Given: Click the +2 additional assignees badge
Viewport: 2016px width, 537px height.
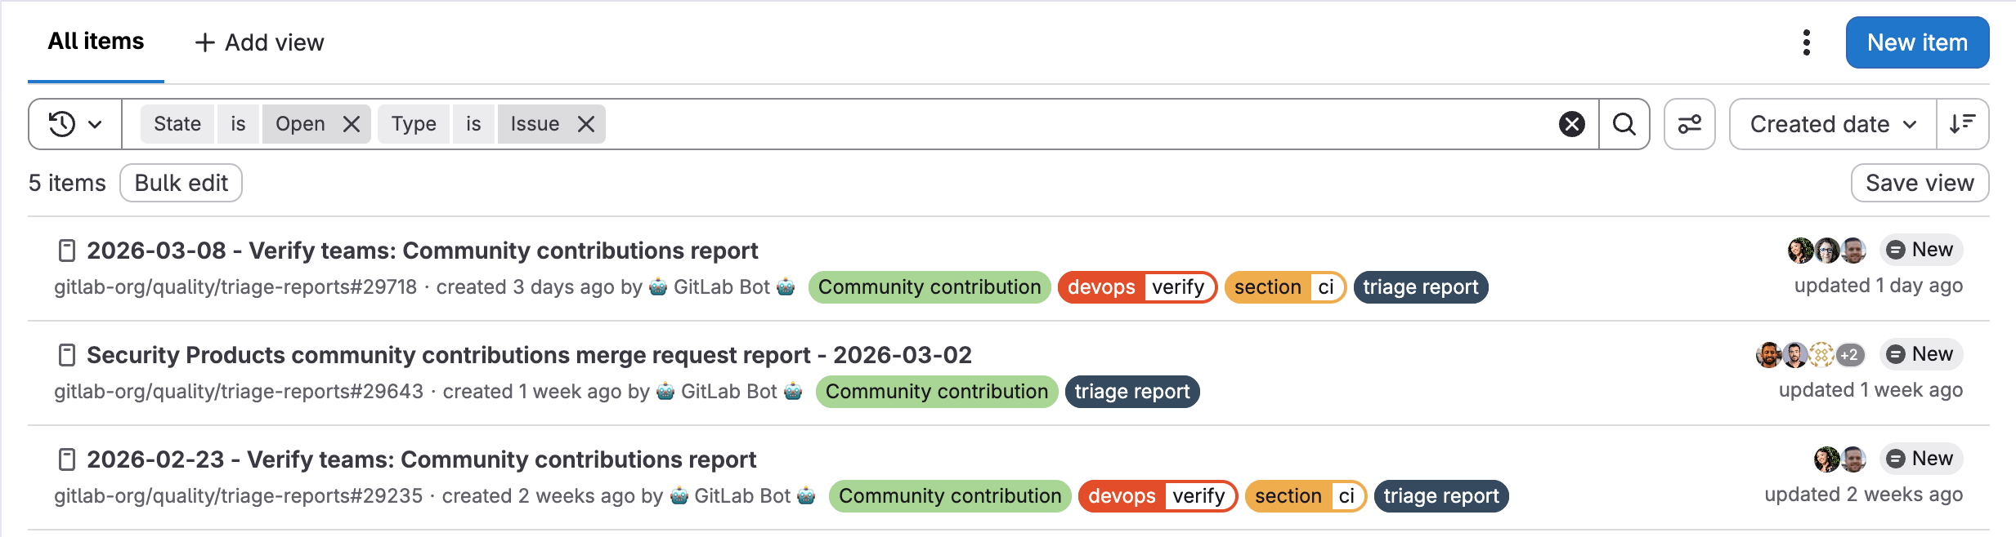Looking at the screenshot, I should (1850, 355).
